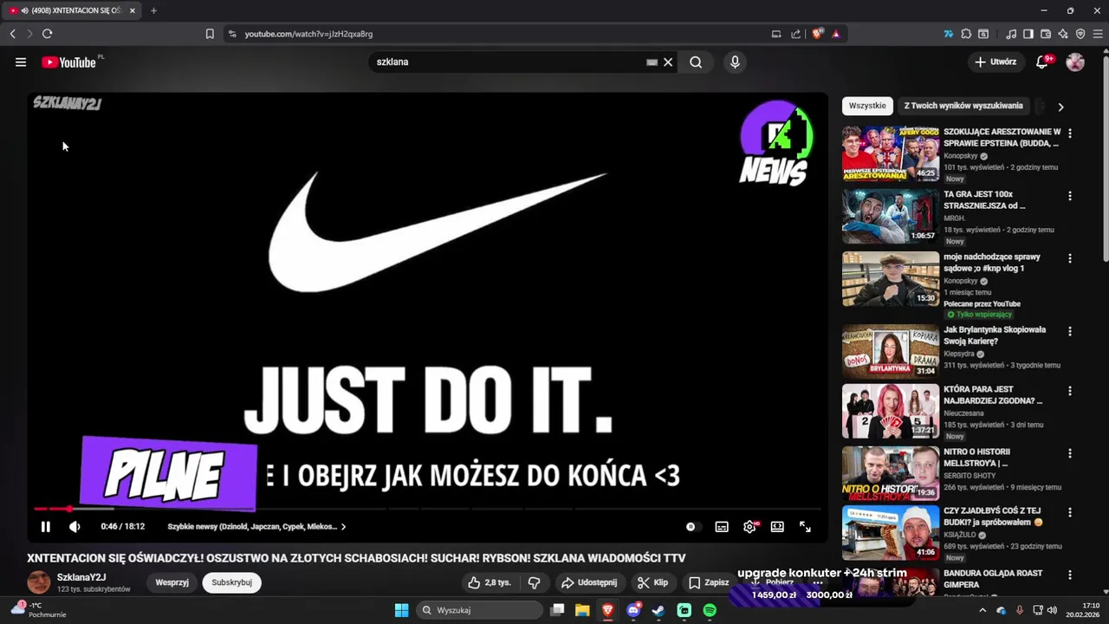The image size is (1109, 624).
Task: Click the Wesprzyj button
Action: coord(172,582)
